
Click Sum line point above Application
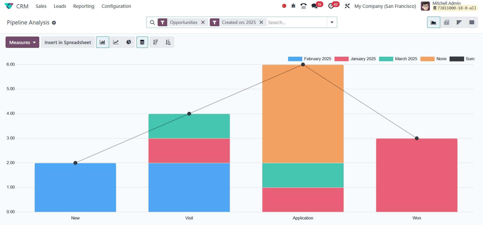tap(303, 65)
